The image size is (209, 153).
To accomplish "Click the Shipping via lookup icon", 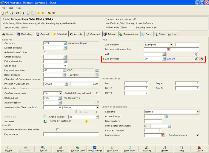I will pos(60,98).
